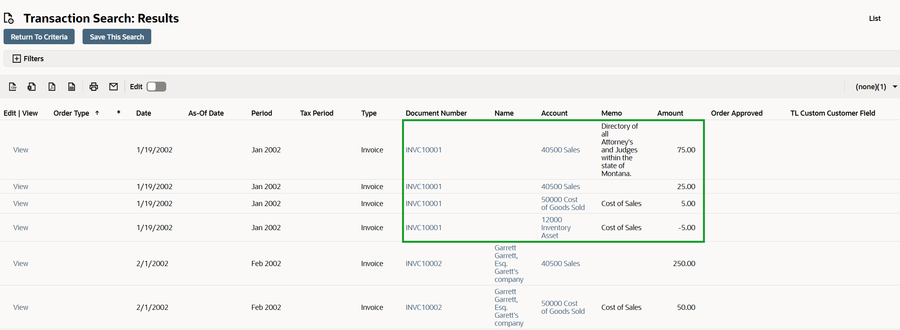This screenshot has width=900, height=330.
Task: Sort by TL Custom Customer Field column
Action: (833, 113)
